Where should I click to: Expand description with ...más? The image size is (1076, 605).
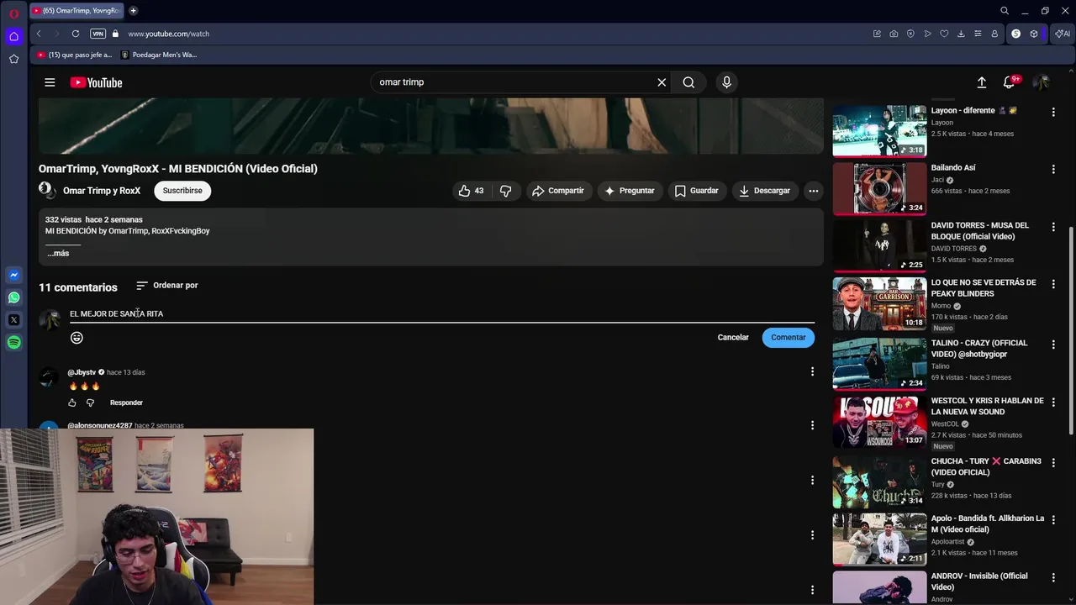pyautogui.click(x=58, y=253)
